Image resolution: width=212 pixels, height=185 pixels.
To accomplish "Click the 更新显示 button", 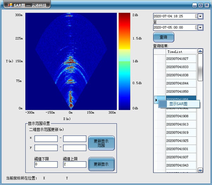I will (101, 164).
